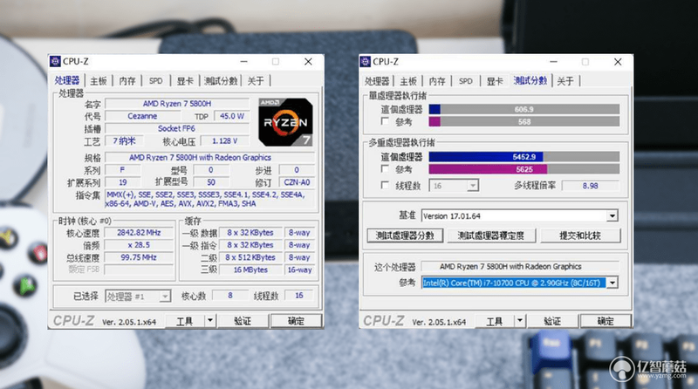Click 工具 button in right window

pos(495,321)
